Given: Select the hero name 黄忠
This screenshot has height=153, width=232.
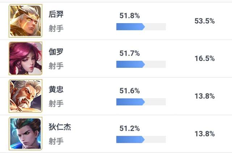Looking at the screenshot, I should click(56, 89).
